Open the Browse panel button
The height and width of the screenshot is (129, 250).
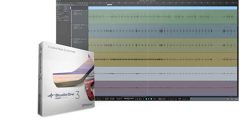236,99
